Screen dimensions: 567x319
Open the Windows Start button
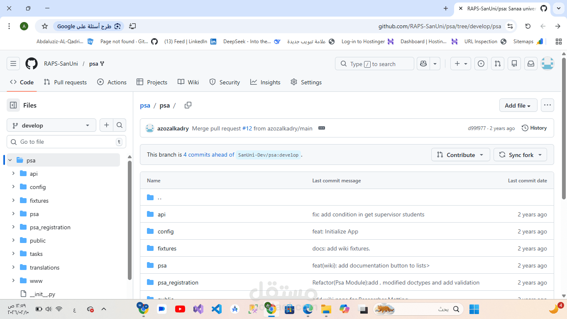pyautogui.click(x=474, y=309)
